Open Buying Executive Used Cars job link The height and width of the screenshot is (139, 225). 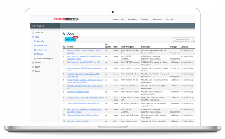[x=85, y=98]
